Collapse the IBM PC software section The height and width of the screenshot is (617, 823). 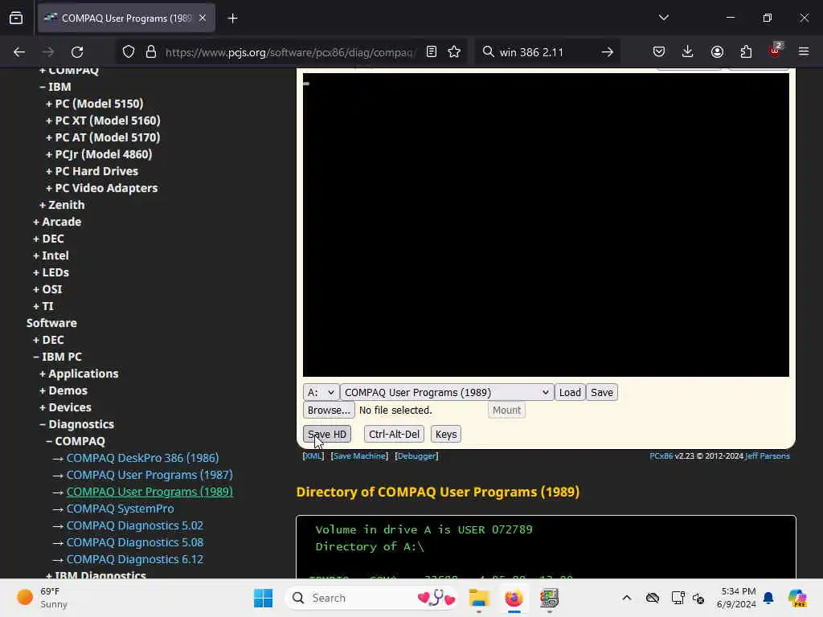pos(57,356)
